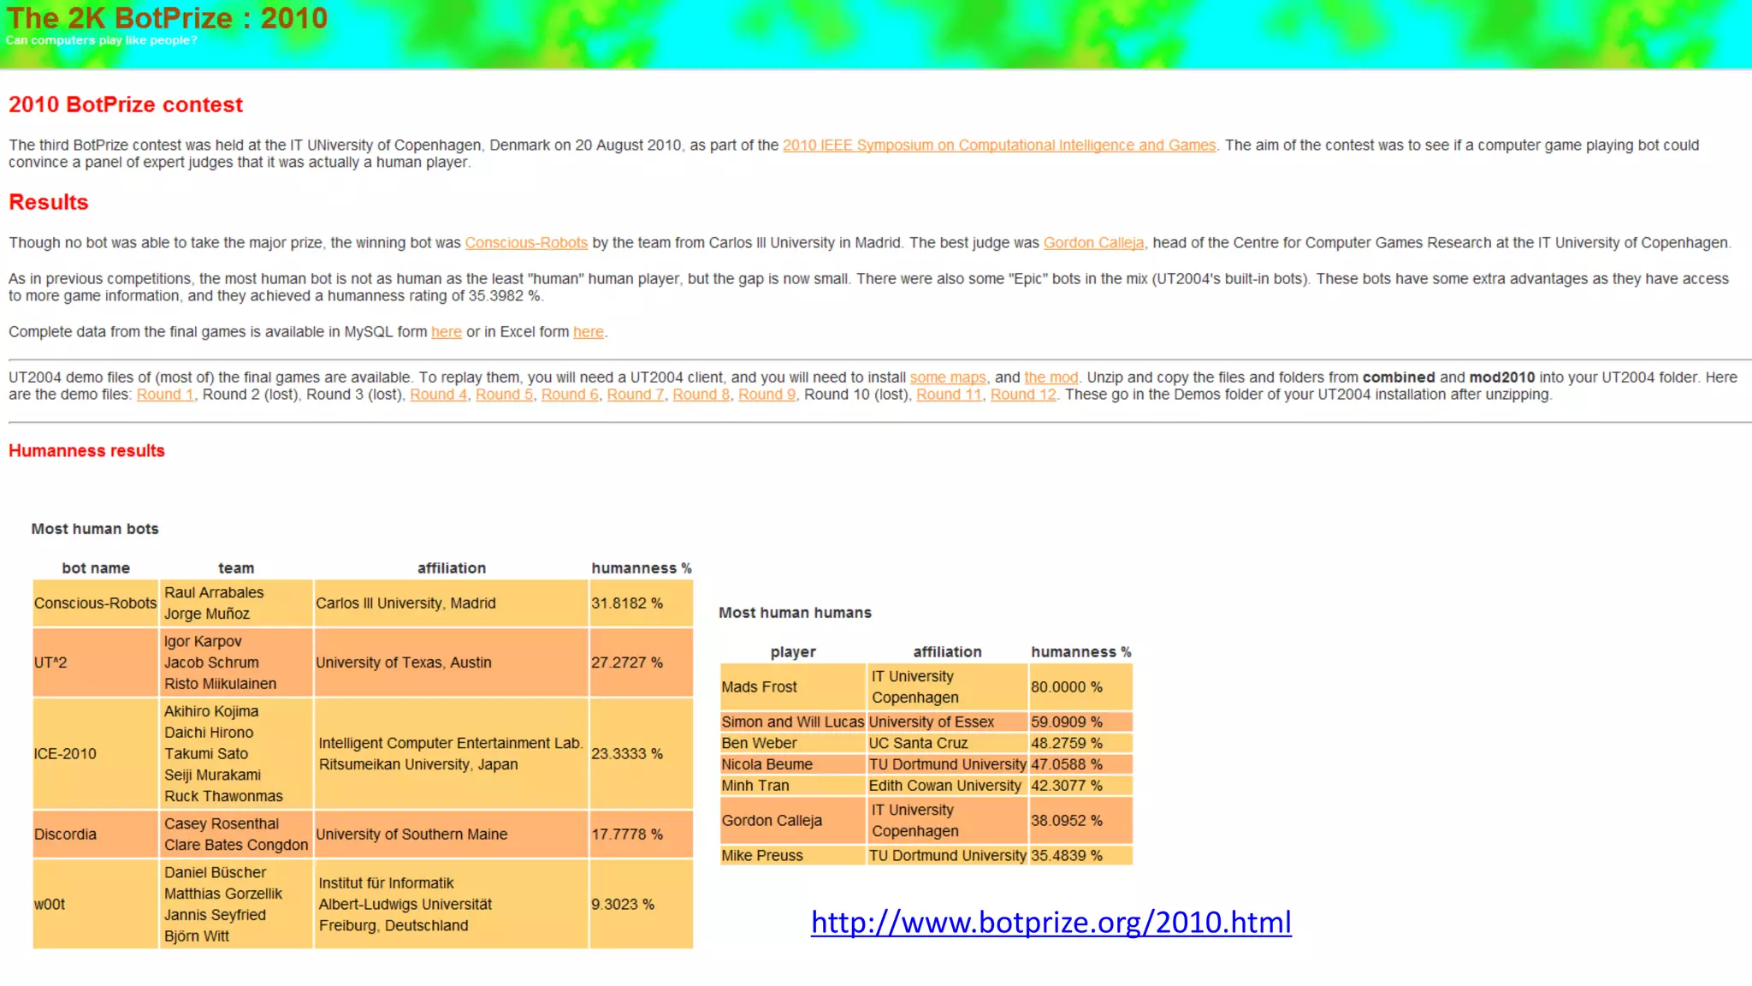The image size is (1752, 986).
Task: Visit the botprize.org/2010.html URL
Action: 1051,922
